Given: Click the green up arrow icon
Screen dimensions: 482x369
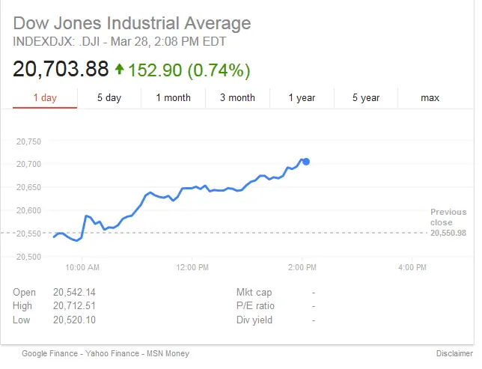Looking at the screenshot, I should pyautogui.click(x=119, y=70).
